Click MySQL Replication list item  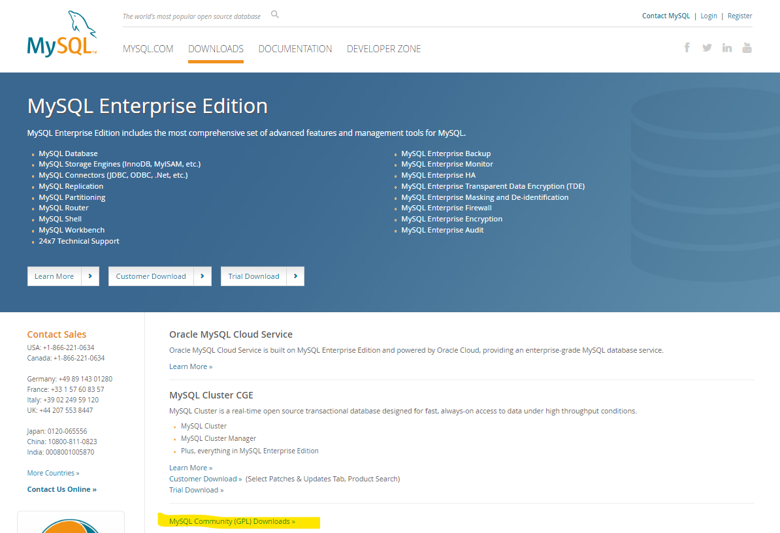pyautogui.click(x=71, y=186)
